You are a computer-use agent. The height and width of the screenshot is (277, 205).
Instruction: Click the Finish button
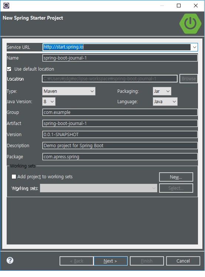tap(147, 261)
